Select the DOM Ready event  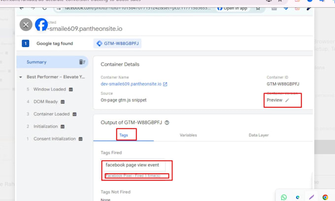(46, 102)
